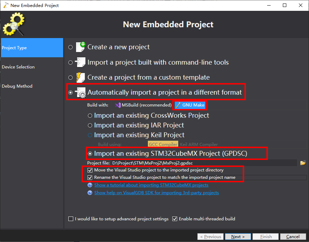The width and height of the screenshot is (309, 242).
Task: Select the Create a new project radio button
Action: click(71, 47)
